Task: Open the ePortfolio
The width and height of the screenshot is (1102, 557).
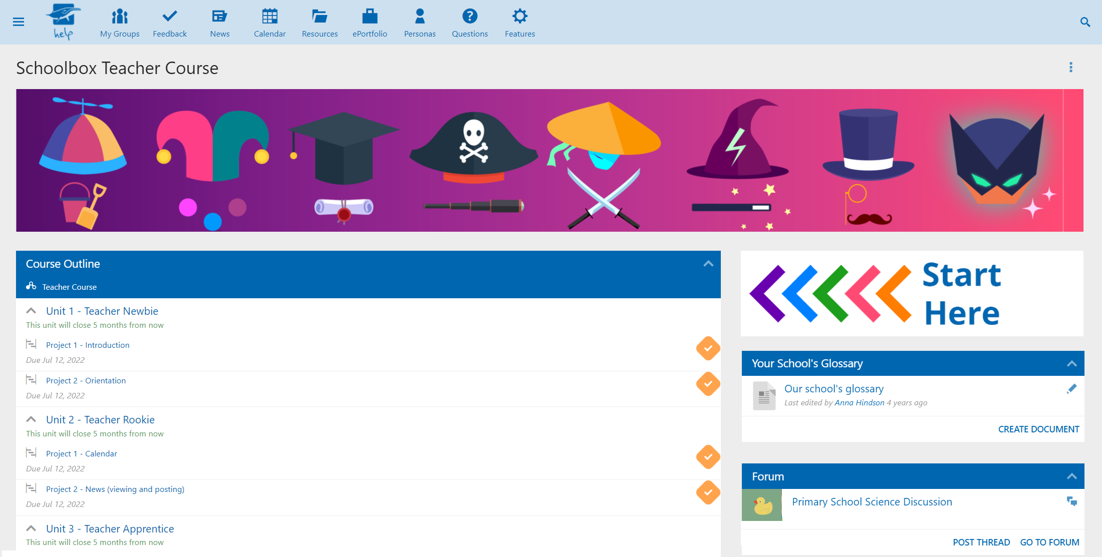Action: tap(370, 22)
